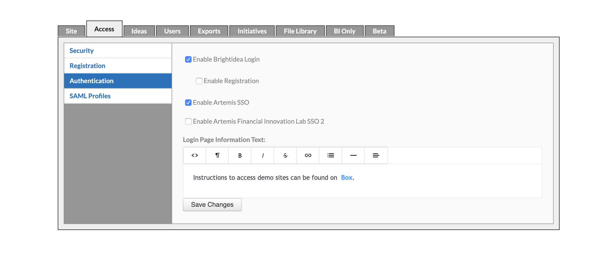The width and height of the screenshot is (613, 264).
Task: Toggle HTML source code view icon
Action: [195, 155]
